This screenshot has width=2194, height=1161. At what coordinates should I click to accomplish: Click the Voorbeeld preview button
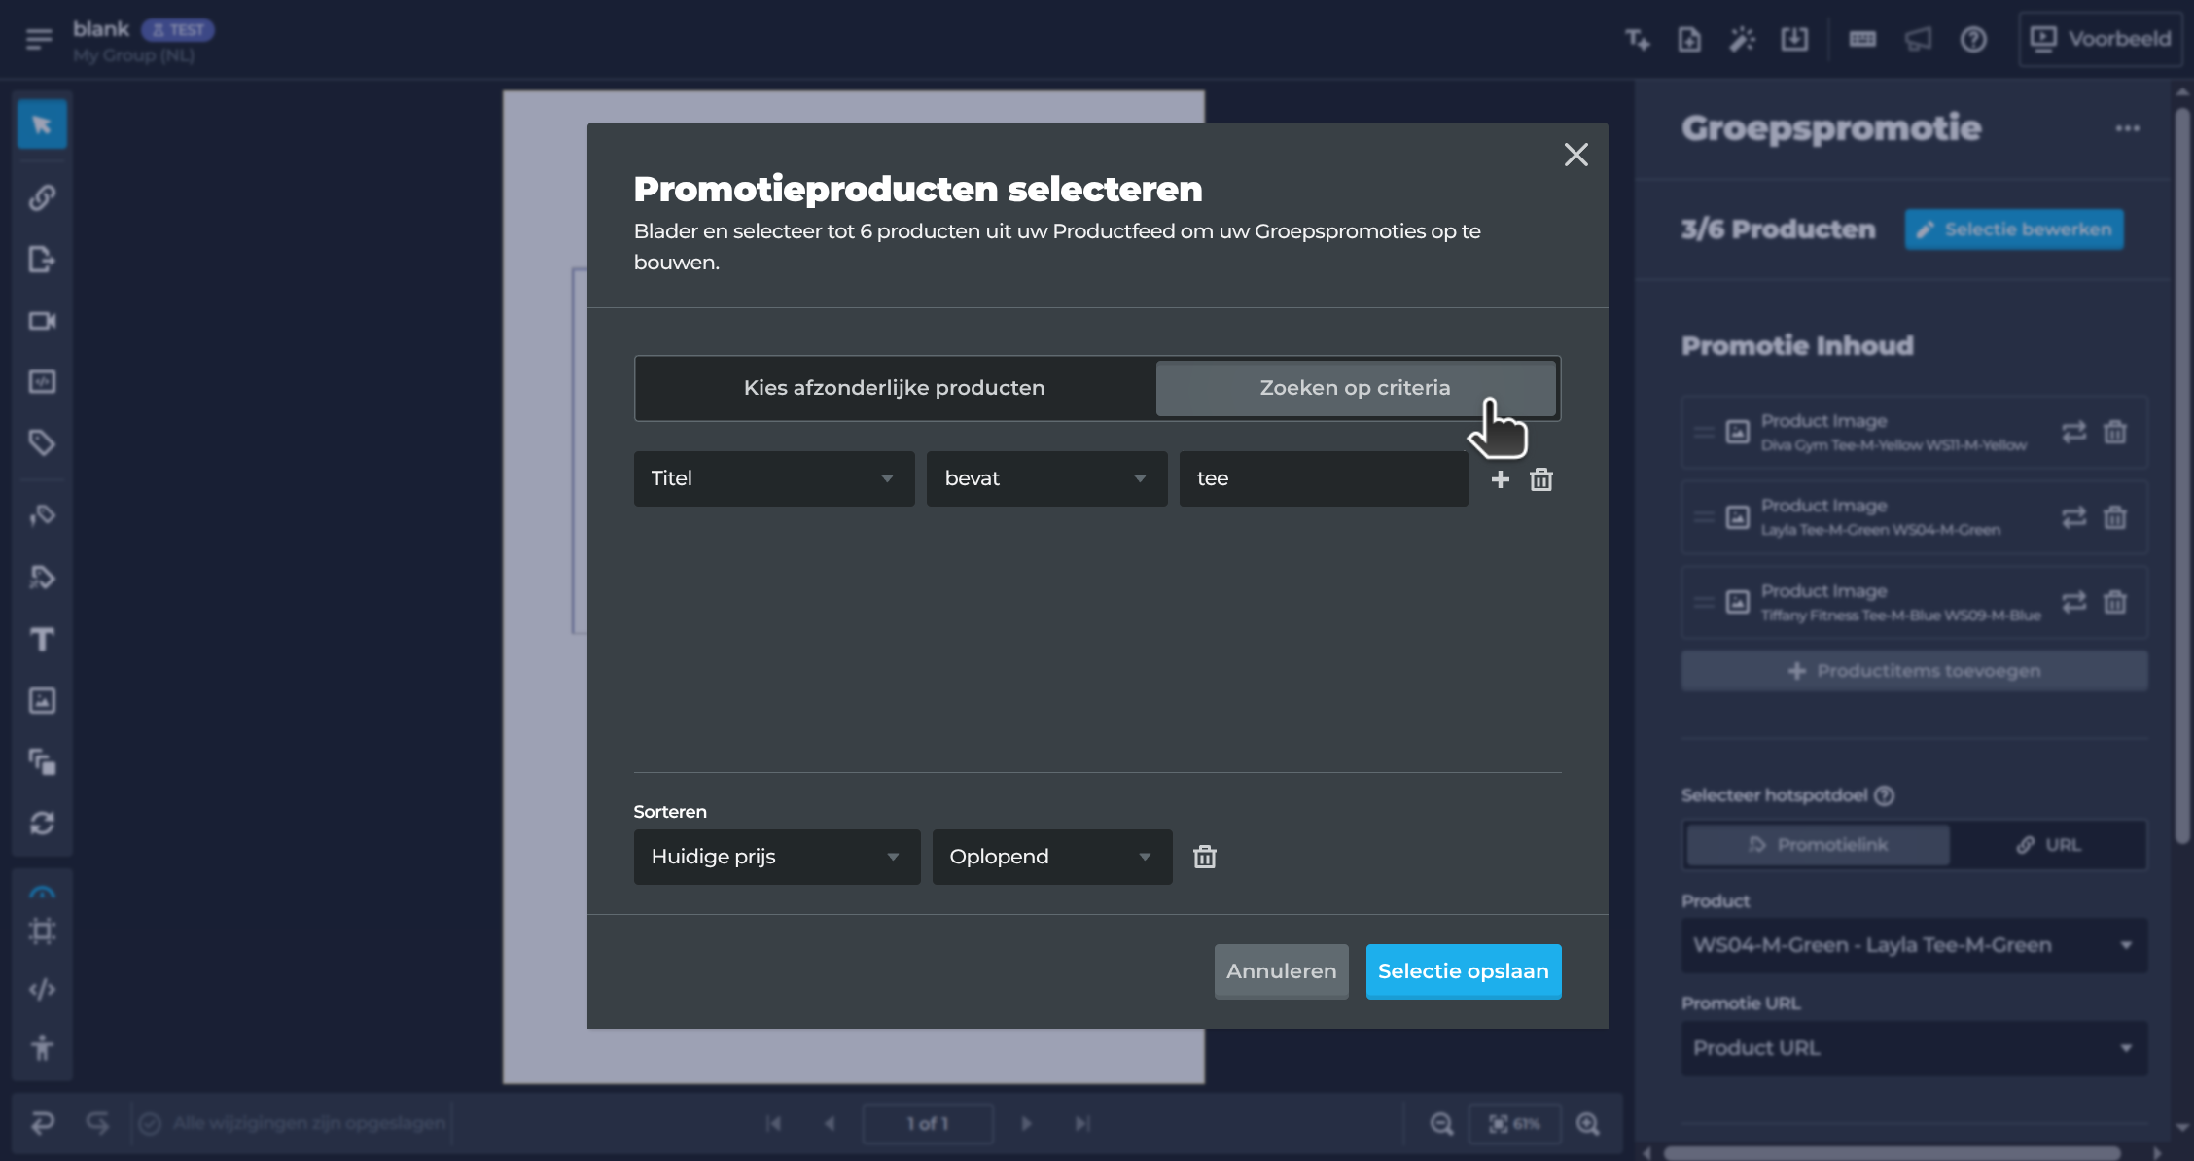[x=2101, y=39]
